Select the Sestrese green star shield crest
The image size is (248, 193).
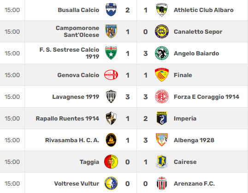coord(111,53)
